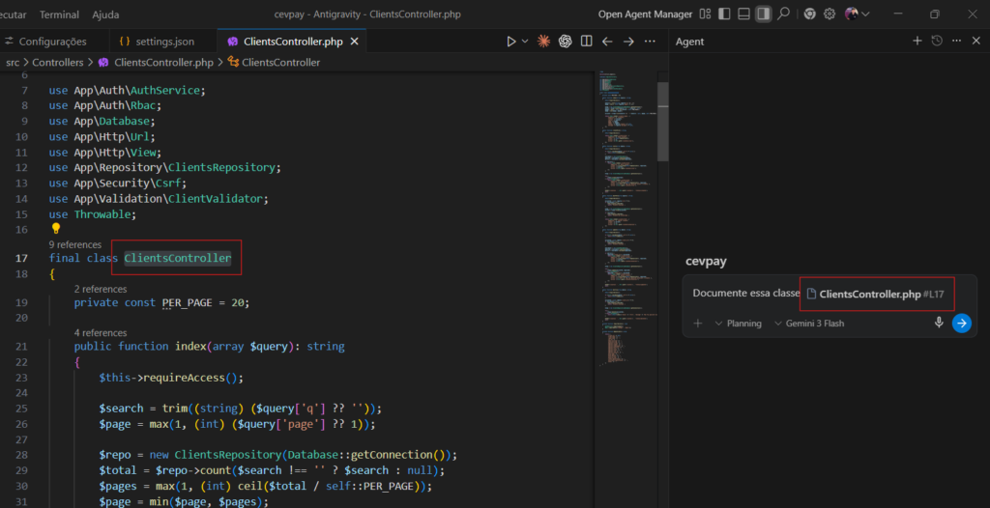Open editor more actions ellipsis
Screen dimensions: 990x508
[x=650, y=42]
